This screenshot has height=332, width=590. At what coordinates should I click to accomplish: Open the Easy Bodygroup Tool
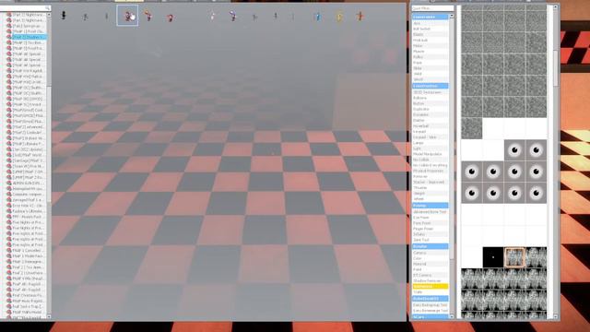431,305
